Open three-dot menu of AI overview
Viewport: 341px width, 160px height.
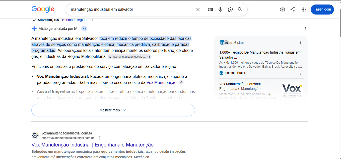(305, 29)
